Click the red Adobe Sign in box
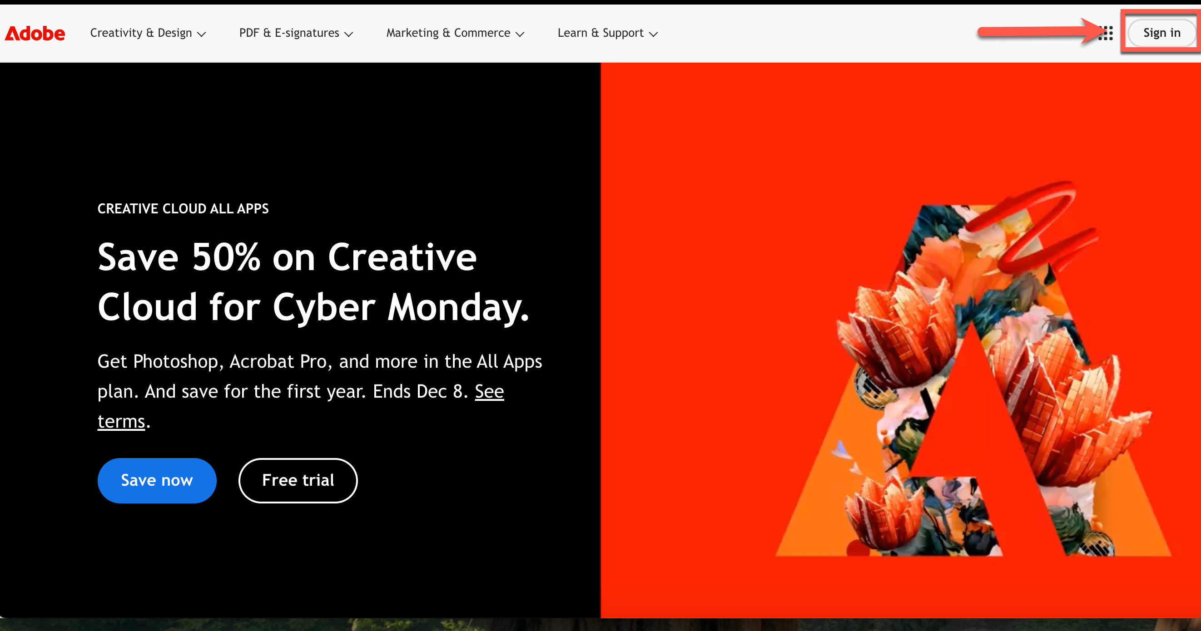The height and width of the screenshot is (631, 1201). 1161,33
